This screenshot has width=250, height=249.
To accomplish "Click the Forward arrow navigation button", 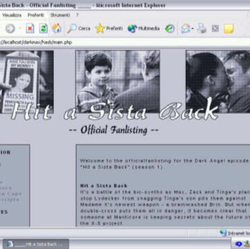I will [10, 28].
